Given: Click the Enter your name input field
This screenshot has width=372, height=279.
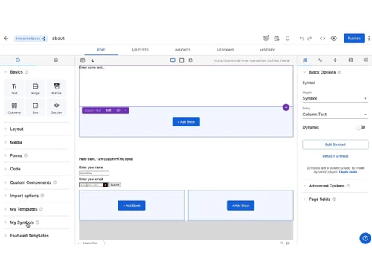Looking at the screenshot, I should click(94, 173).
